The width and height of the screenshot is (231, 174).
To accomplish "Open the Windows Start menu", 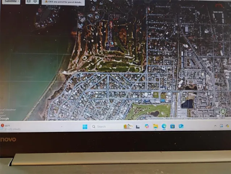I will coord(85,127).
